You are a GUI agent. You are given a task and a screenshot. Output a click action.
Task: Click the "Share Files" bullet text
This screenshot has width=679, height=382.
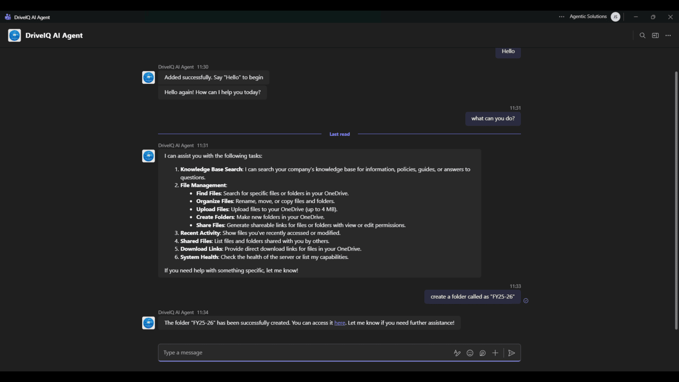coord(301,225)
